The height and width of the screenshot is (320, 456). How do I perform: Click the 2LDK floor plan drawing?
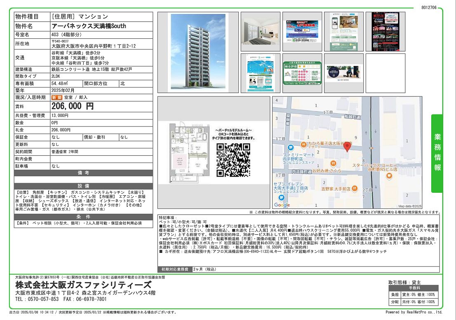point(190,152)
